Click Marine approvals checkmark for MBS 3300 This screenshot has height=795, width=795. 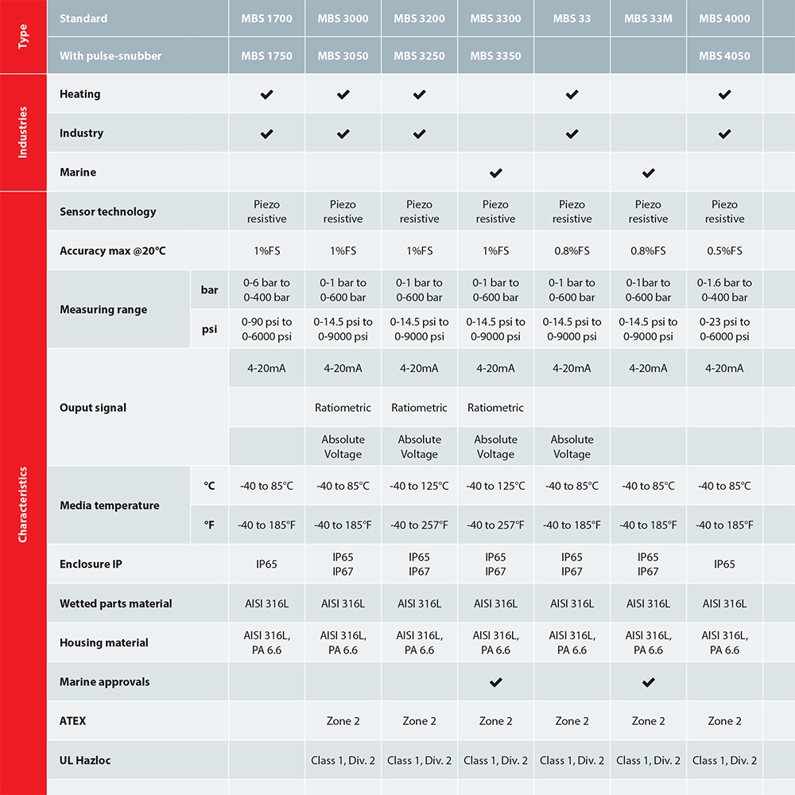coord(496,682)
